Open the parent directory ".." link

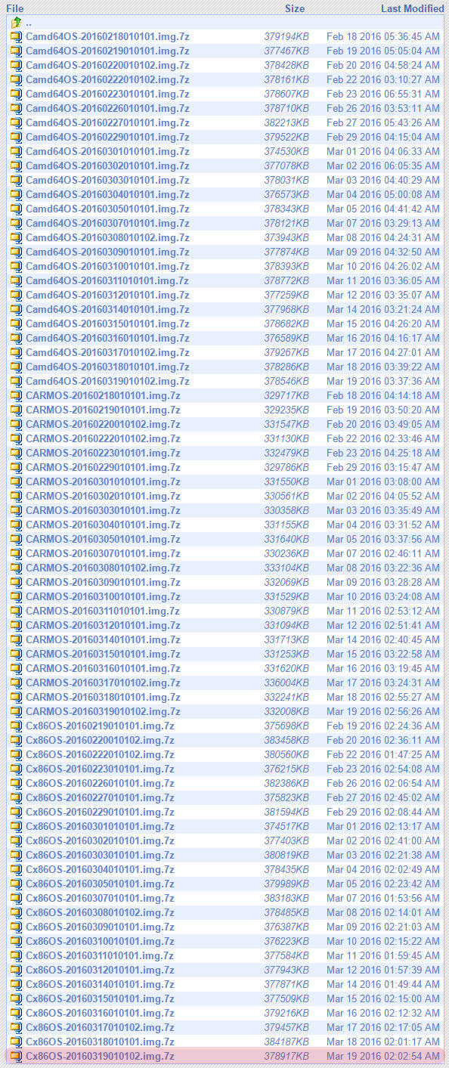[29, 23]
